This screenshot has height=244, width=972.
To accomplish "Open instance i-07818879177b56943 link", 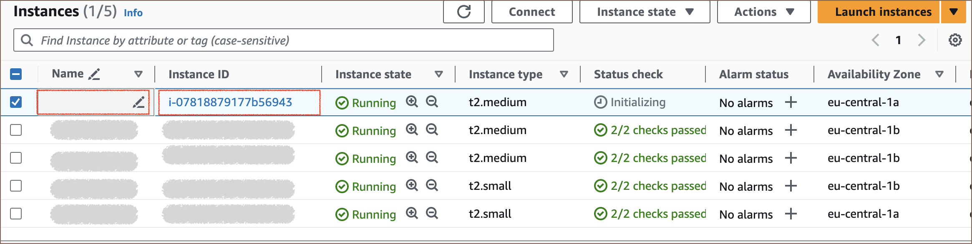I will (x=230, y=102).
